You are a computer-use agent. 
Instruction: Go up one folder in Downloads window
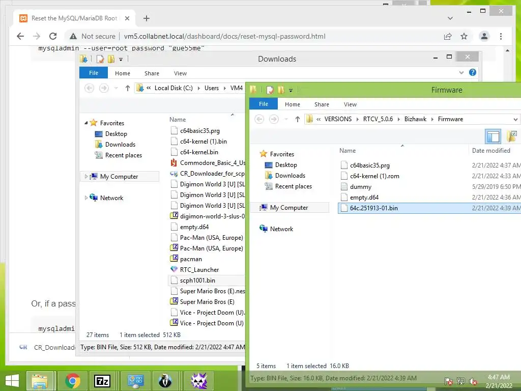tap(128, 88)
